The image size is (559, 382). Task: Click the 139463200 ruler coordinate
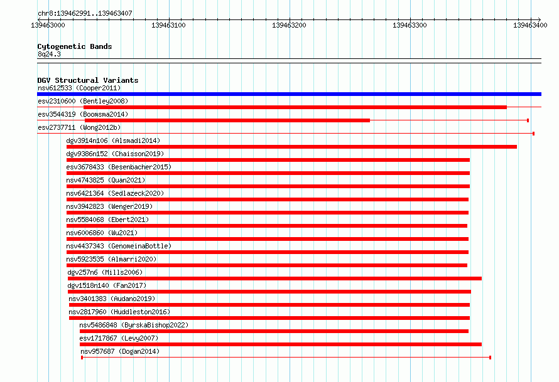pyautogui.click(x=289, y=25)
